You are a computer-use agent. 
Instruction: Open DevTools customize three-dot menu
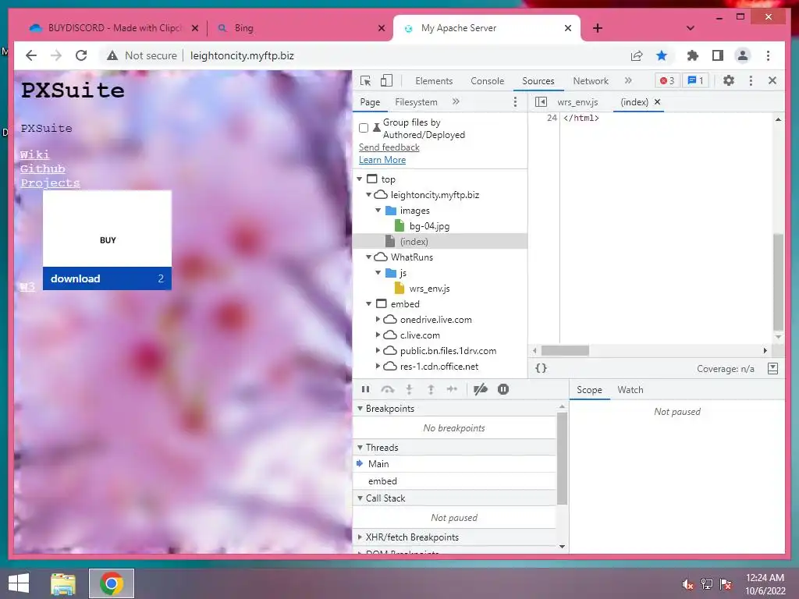(x=751, y=80)
